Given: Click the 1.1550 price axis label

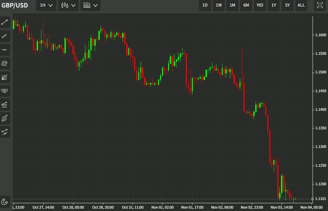Looking at the screenshot, I should pyautogui.click(x=321, y=54).
